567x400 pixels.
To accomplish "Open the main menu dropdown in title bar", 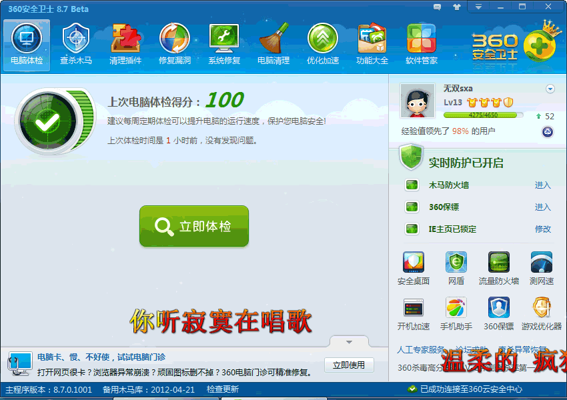I will pos(478,7).
